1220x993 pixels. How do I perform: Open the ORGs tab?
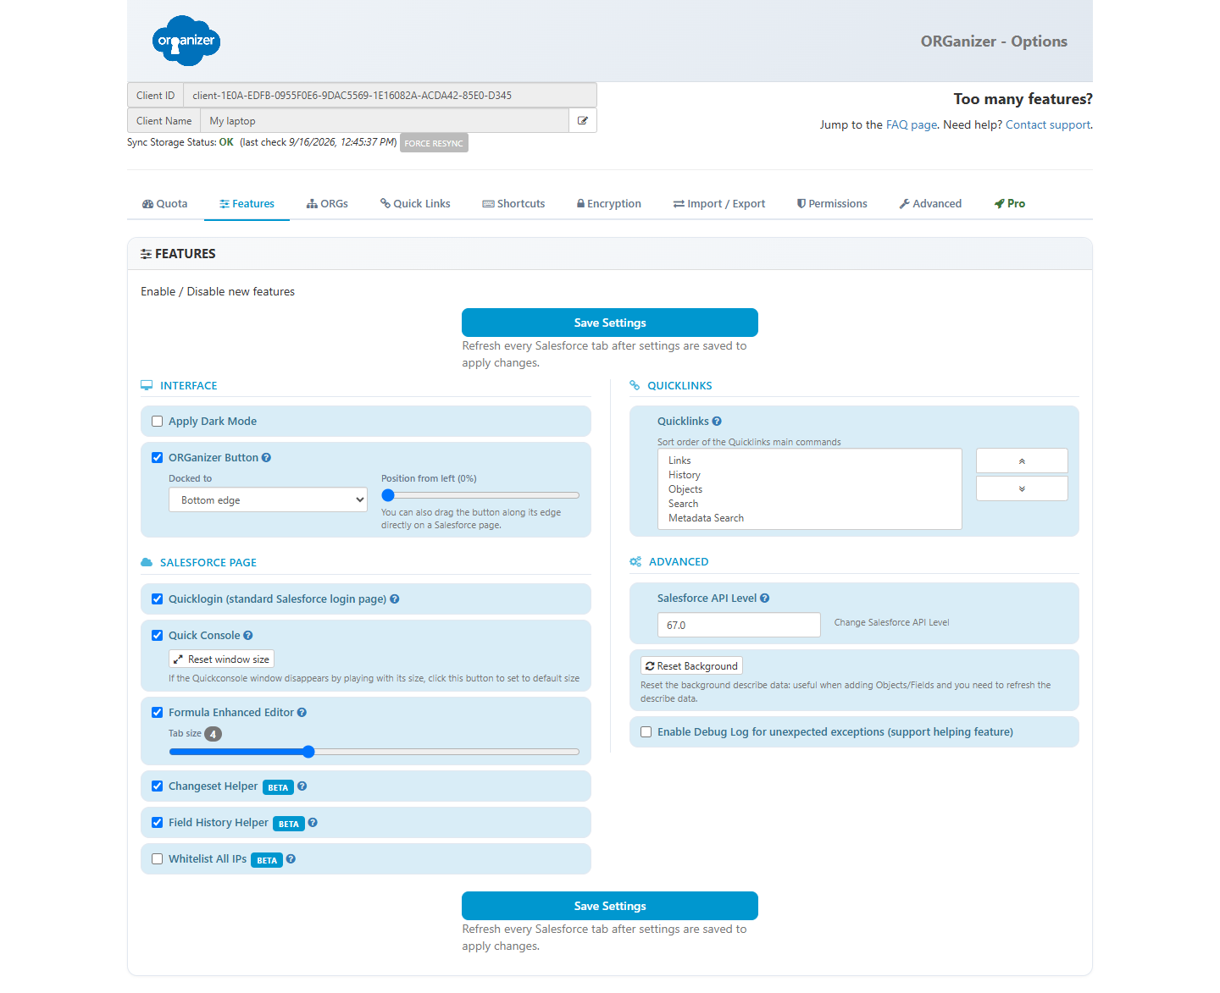point(328,204)
